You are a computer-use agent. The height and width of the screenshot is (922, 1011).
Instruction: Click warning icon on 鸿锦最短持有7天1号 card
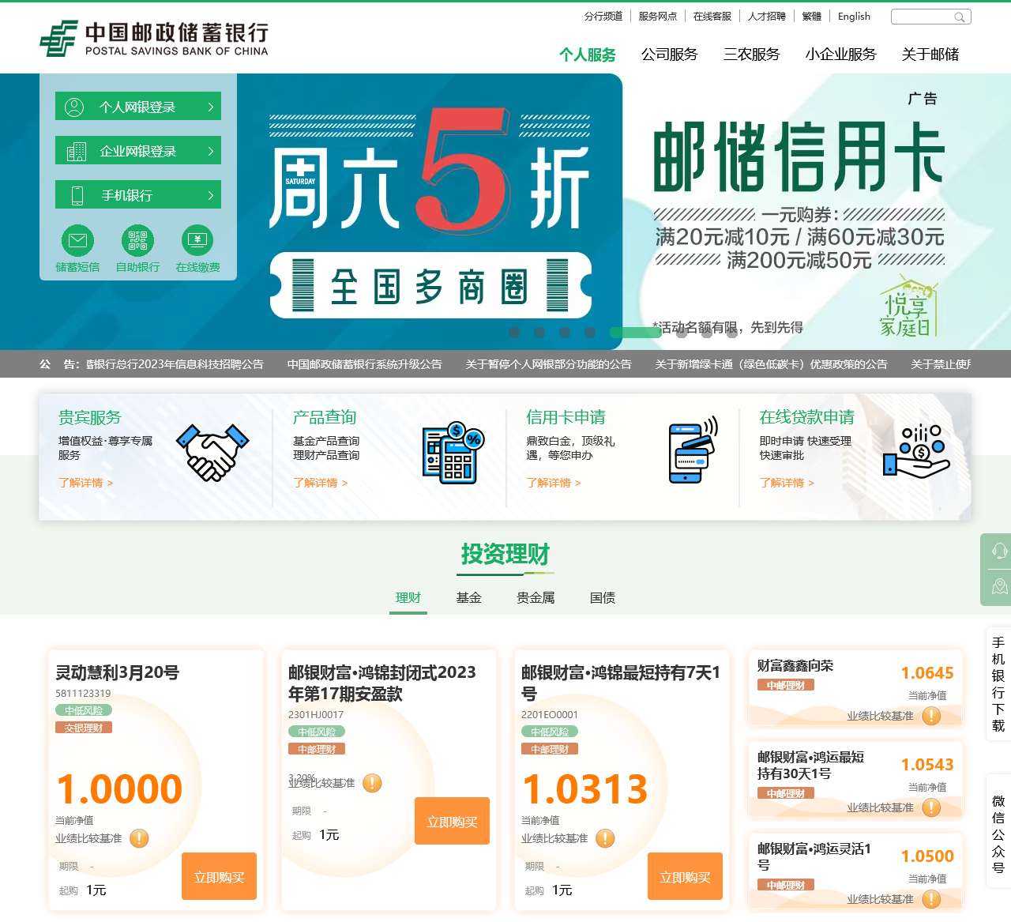(605, 838)
